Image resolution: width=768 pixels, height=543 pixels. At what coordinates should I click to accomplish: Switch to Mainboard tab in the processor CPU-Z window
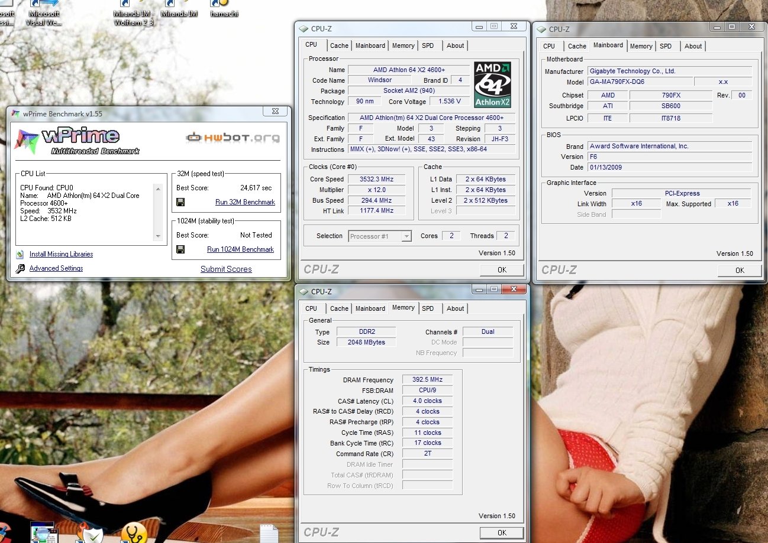pos(370,45)
